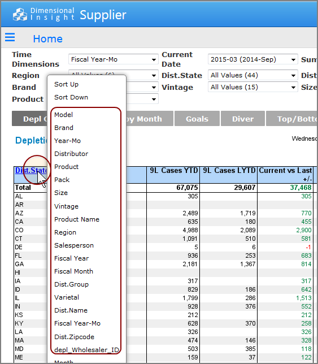Click the Region dropdown arrow
Viewport: 318px width, 364px height.
(154, 76)
